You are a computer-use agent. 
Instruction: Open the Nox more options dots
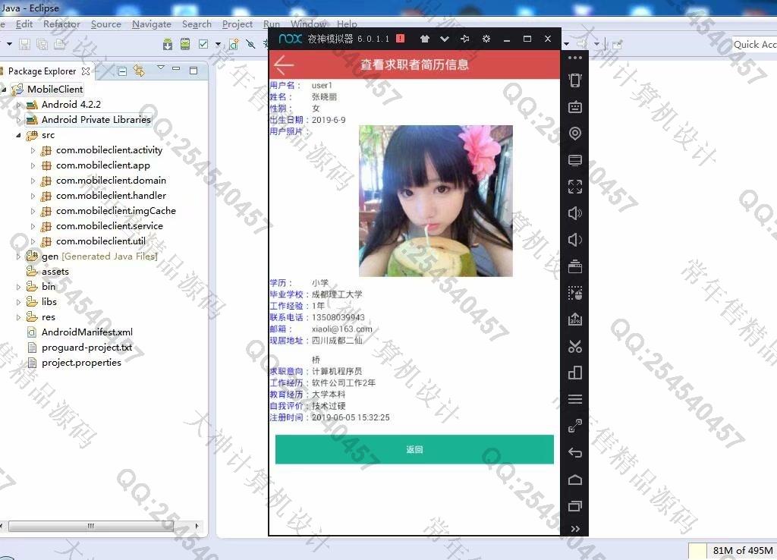tap(575, 58)
